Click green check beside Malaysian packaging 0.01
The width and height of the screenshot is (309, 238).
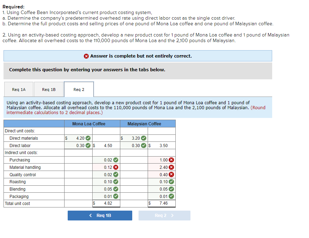(172, 196)
